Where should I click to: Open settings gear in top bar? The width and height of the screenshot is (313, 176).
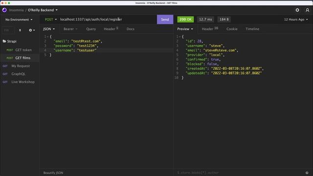(297, 10)
